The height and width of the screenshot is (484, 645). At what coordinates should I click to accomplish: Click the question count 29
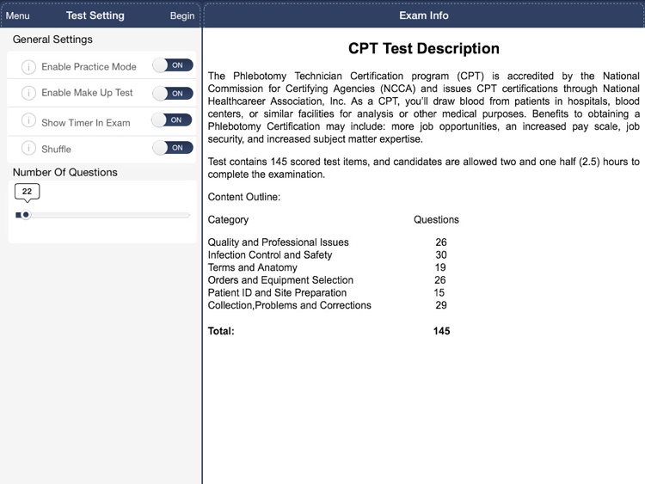point(441,305)
